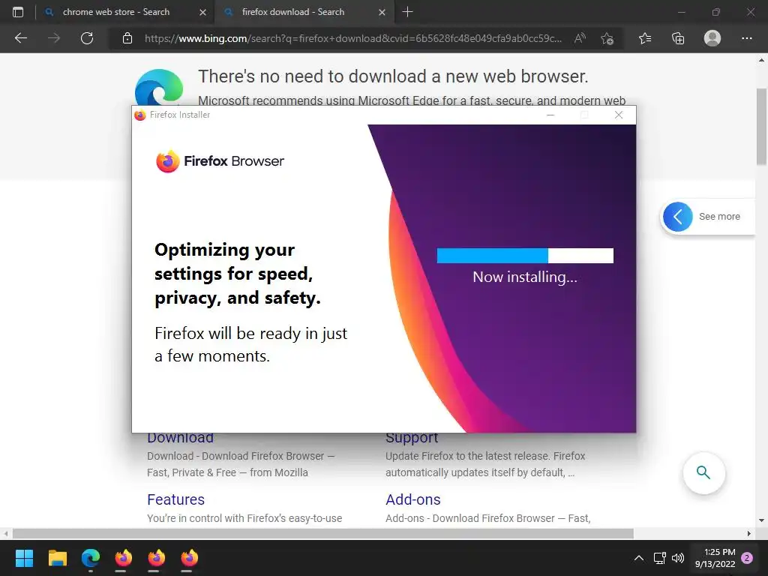The height and width of the screenshot is (576, 768).
Task: Switch to chrome web store - Search tab
Action: 116,12
